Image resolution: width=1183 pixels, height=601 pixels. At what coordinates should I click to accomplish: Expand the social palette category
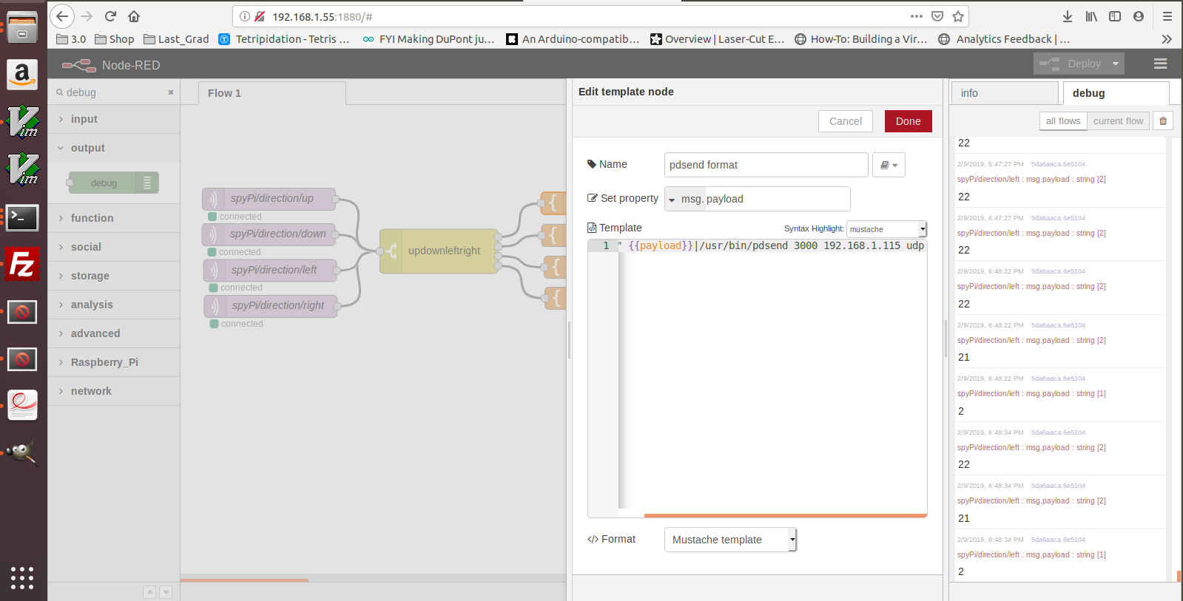click(x=114, y=247)
